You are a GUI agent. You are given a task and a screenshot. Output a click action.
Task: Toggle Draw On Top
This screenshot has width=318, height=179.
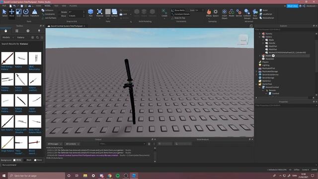178,18
